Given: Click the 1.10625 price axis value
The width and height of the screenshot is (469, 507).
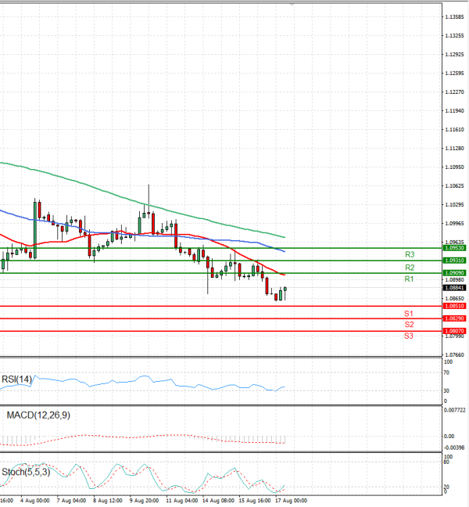Looking at the screenshot, I should [x=454, y=186].
